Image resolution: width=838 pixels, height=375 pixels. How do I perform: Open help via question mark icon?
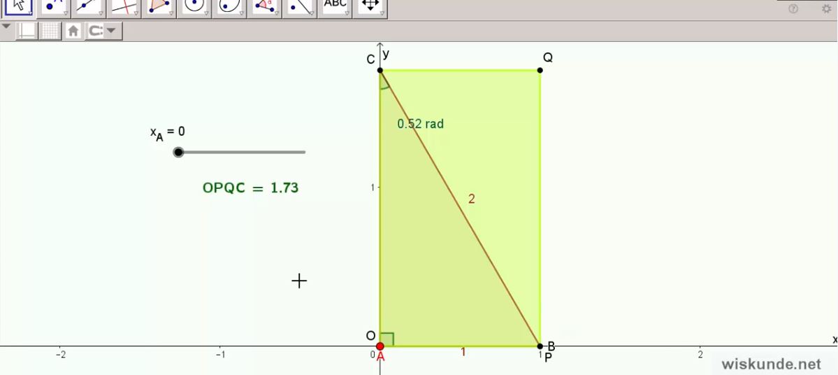point(793,8)
